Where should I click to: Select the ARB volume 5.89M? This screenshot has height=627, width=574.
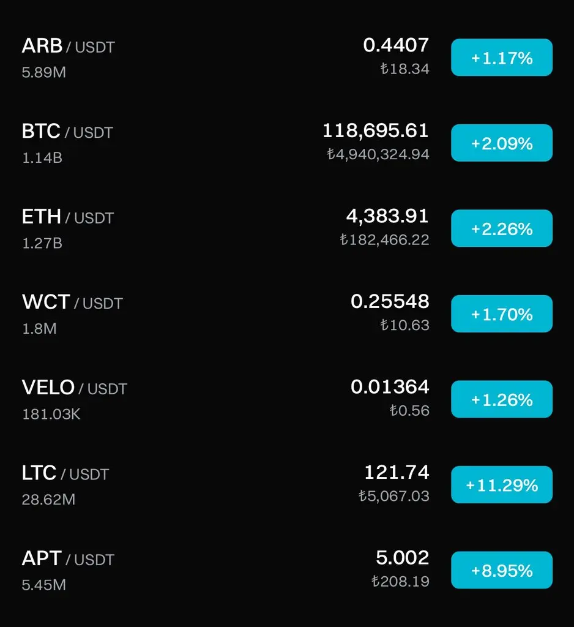point(43,72)
